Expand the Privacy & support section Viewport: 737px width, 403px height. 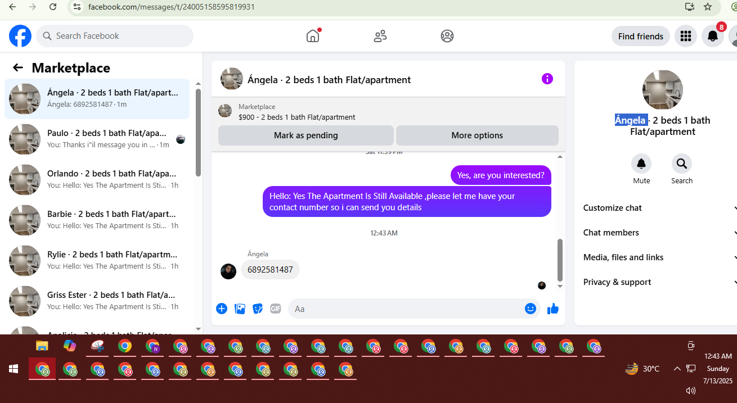(659, 282)
